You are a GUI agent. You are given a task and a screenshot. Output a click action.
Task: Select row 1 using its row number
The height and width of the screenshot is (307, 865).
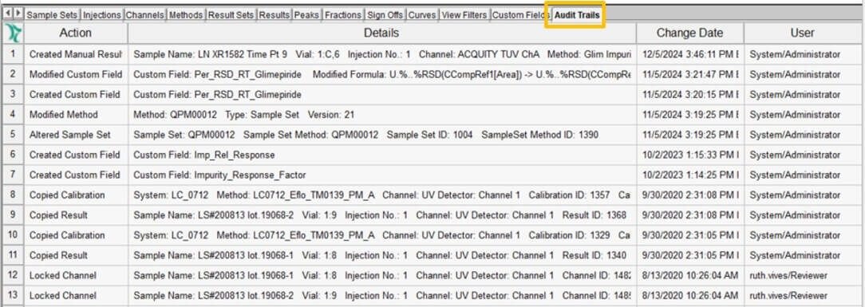pyautogui.click(x=14, y=54)
